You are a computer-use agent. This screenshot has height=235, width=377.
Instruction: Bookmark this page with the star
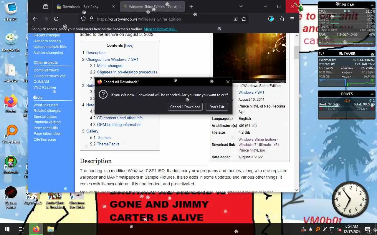point(244,19)
